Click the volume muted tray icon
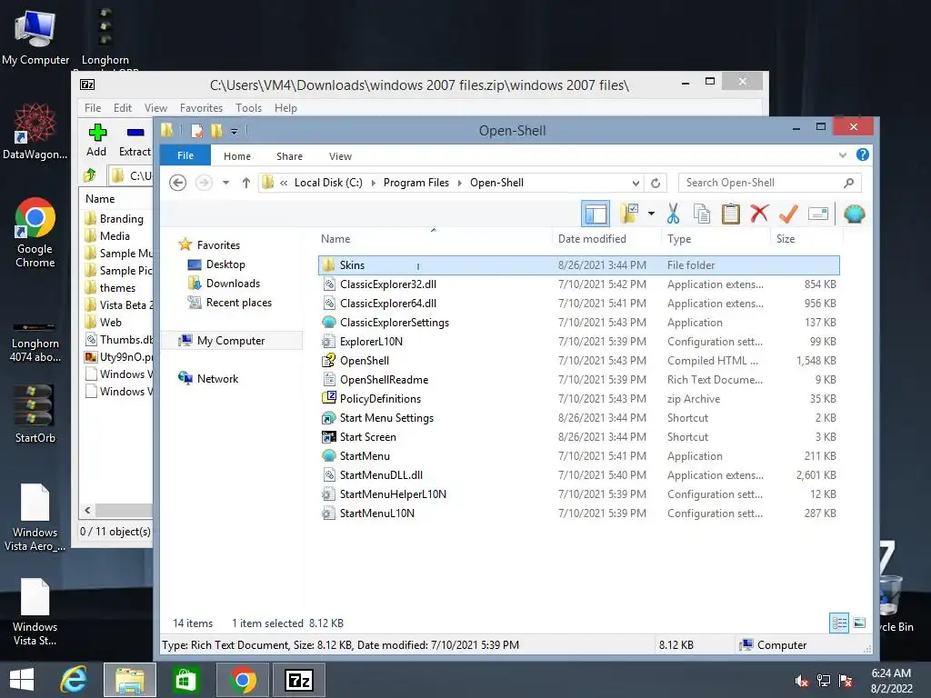Screen dimensions: 931x698 [x=802, y=680]
